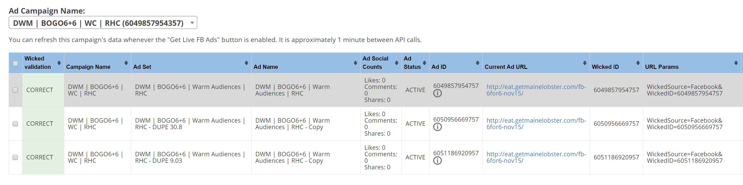Screen dimensions: 743x185
Task: Sort by Ad Status column arrows
Action: pyautogui.click(x=425, y=63)
